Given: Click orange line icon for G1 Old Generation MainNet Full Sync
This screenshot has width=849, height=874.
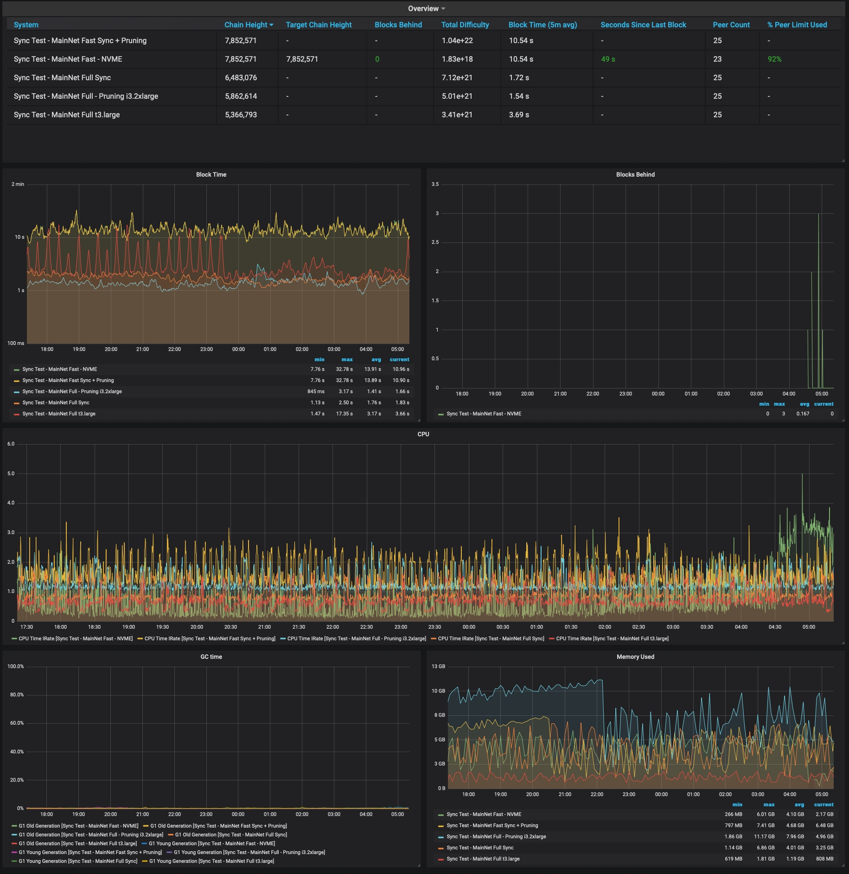Looking at the screenshot, I should pos(171,835).
